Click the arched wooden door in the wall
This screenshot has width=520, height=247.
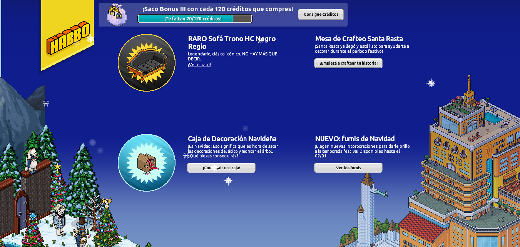(22, 213)
